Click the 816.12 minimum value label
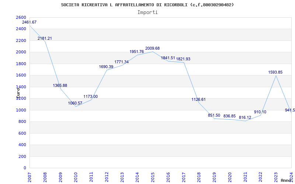Screen dimensions: 295x184 click(245, 117)
